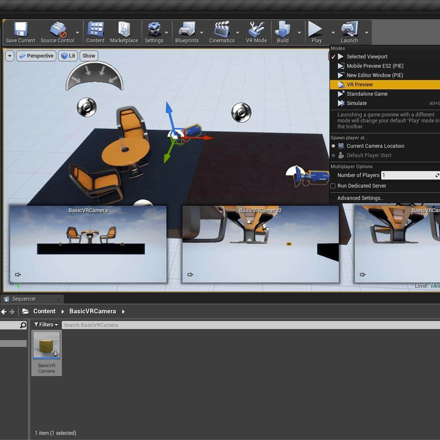This screenshot has width=440, height=440.
Task: Select the BasicVR Camera asset thumbnail
Action: (x=47, y=353)
